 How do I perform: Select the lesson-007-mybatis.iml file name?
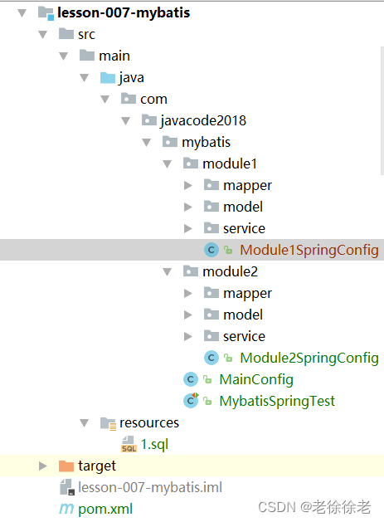[150, 487]
